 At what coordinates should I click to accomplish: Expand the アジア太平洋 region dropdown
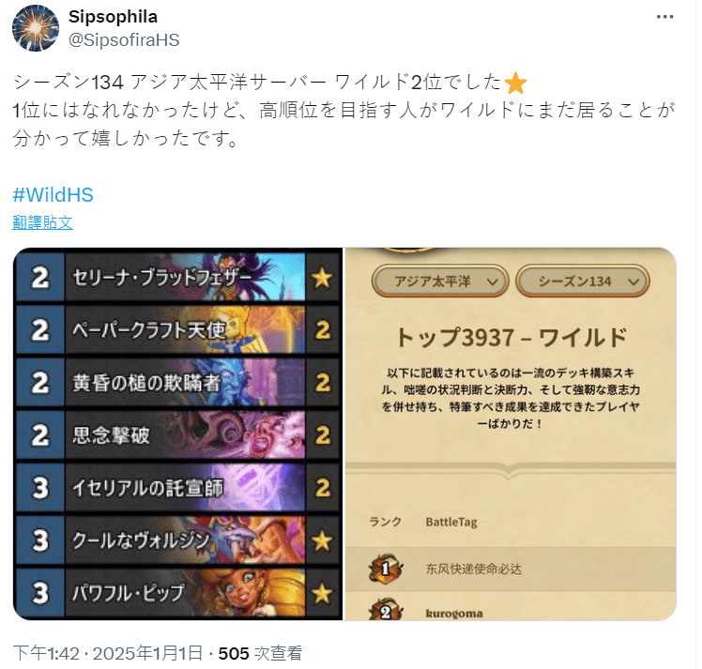coord(440,281)
